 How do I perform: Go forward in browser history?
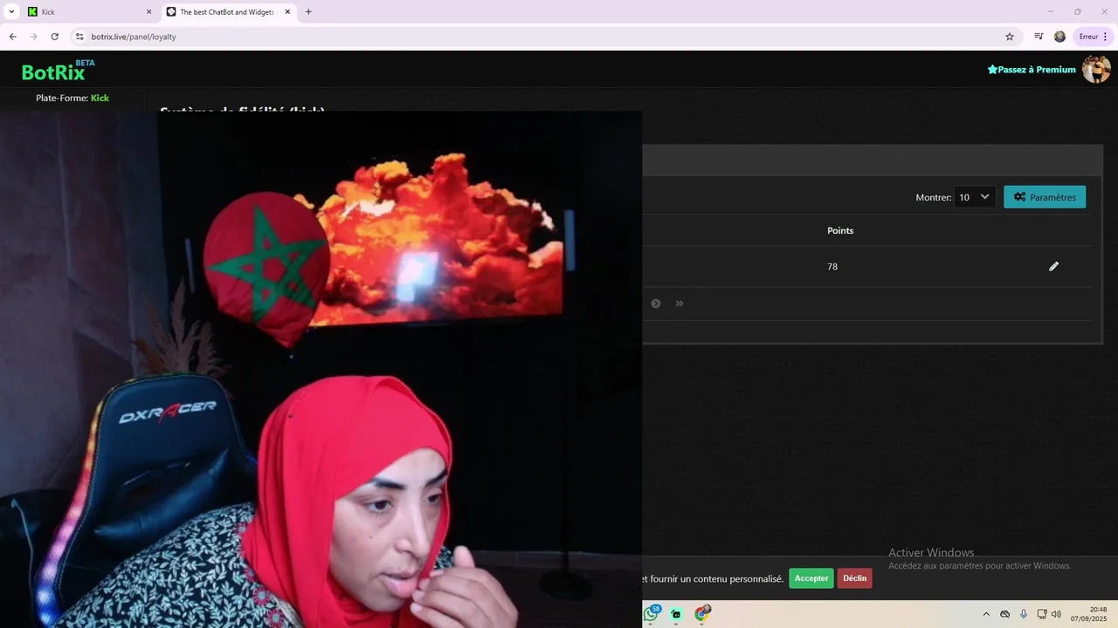point(33,37)
